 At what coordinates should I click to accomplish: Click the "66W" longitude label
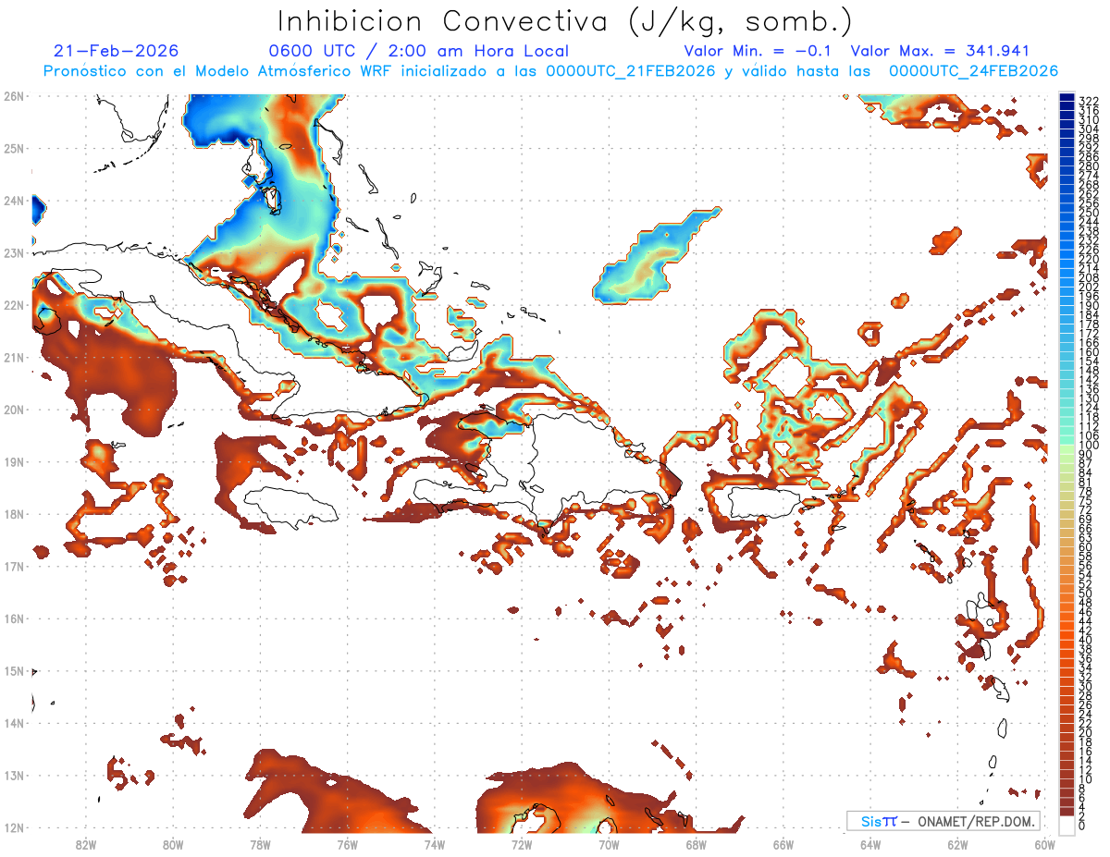tap(783, 845)
